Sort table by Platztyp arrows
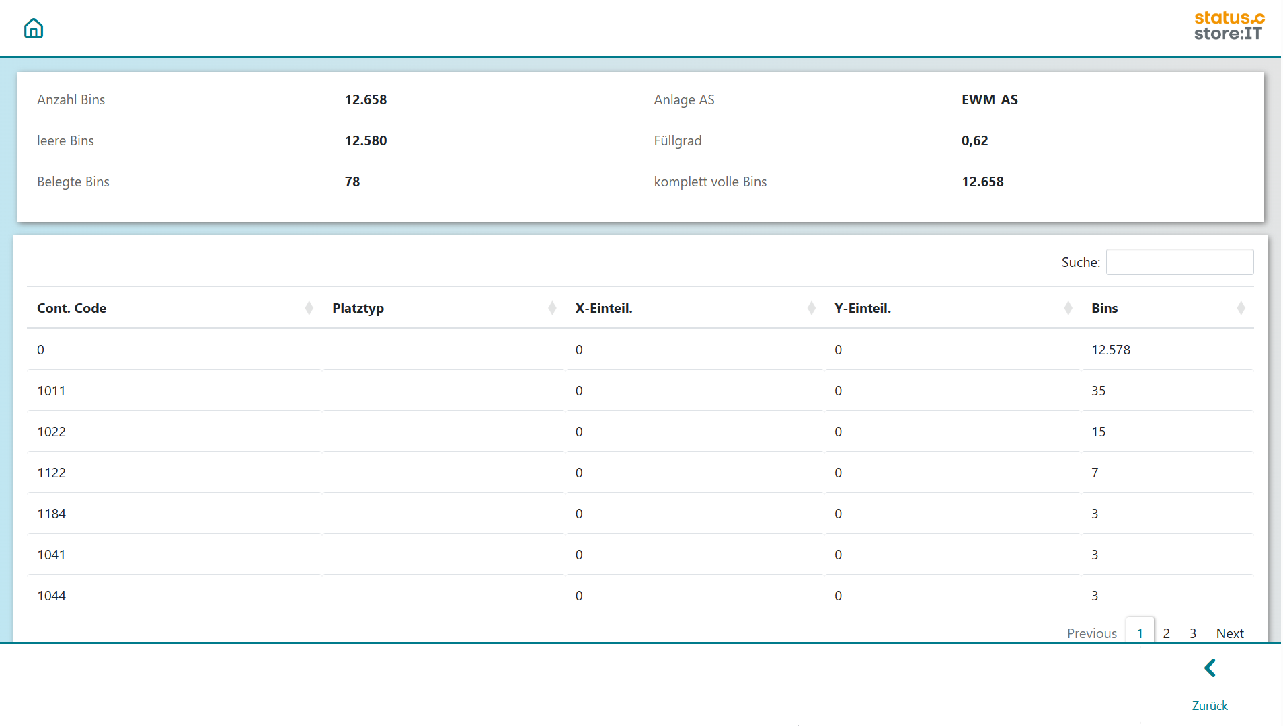The height and width of the screenshot is (726, 1283). pos(552,308)
